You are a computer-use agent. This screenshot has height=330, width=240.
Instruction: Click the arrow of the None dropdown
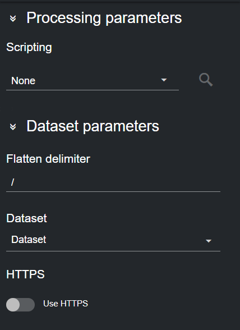[x=164, y=80]
